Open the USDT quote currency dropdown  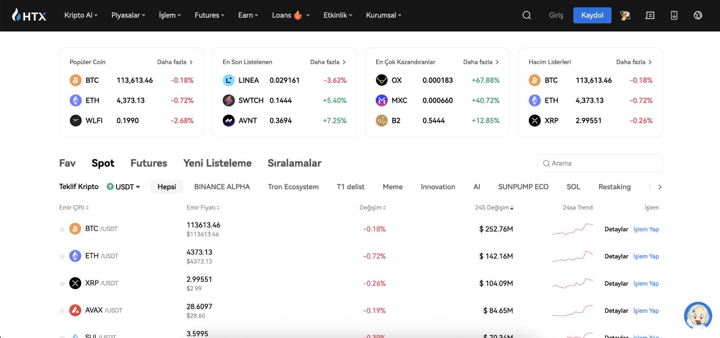(123, 187)
